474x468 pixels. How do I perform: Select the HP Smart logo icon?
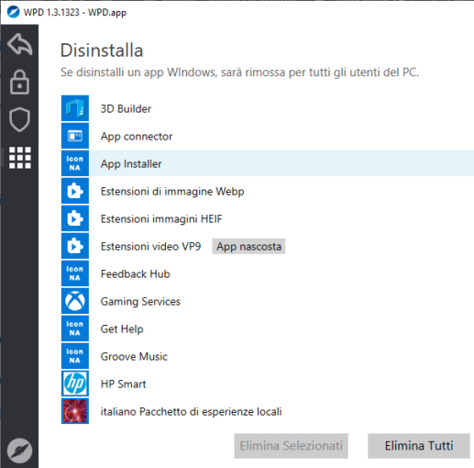coord(75,384)
